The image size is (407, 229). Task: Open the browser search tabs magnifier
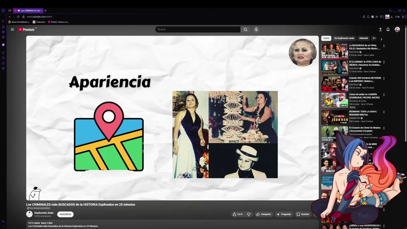[390, 10]
